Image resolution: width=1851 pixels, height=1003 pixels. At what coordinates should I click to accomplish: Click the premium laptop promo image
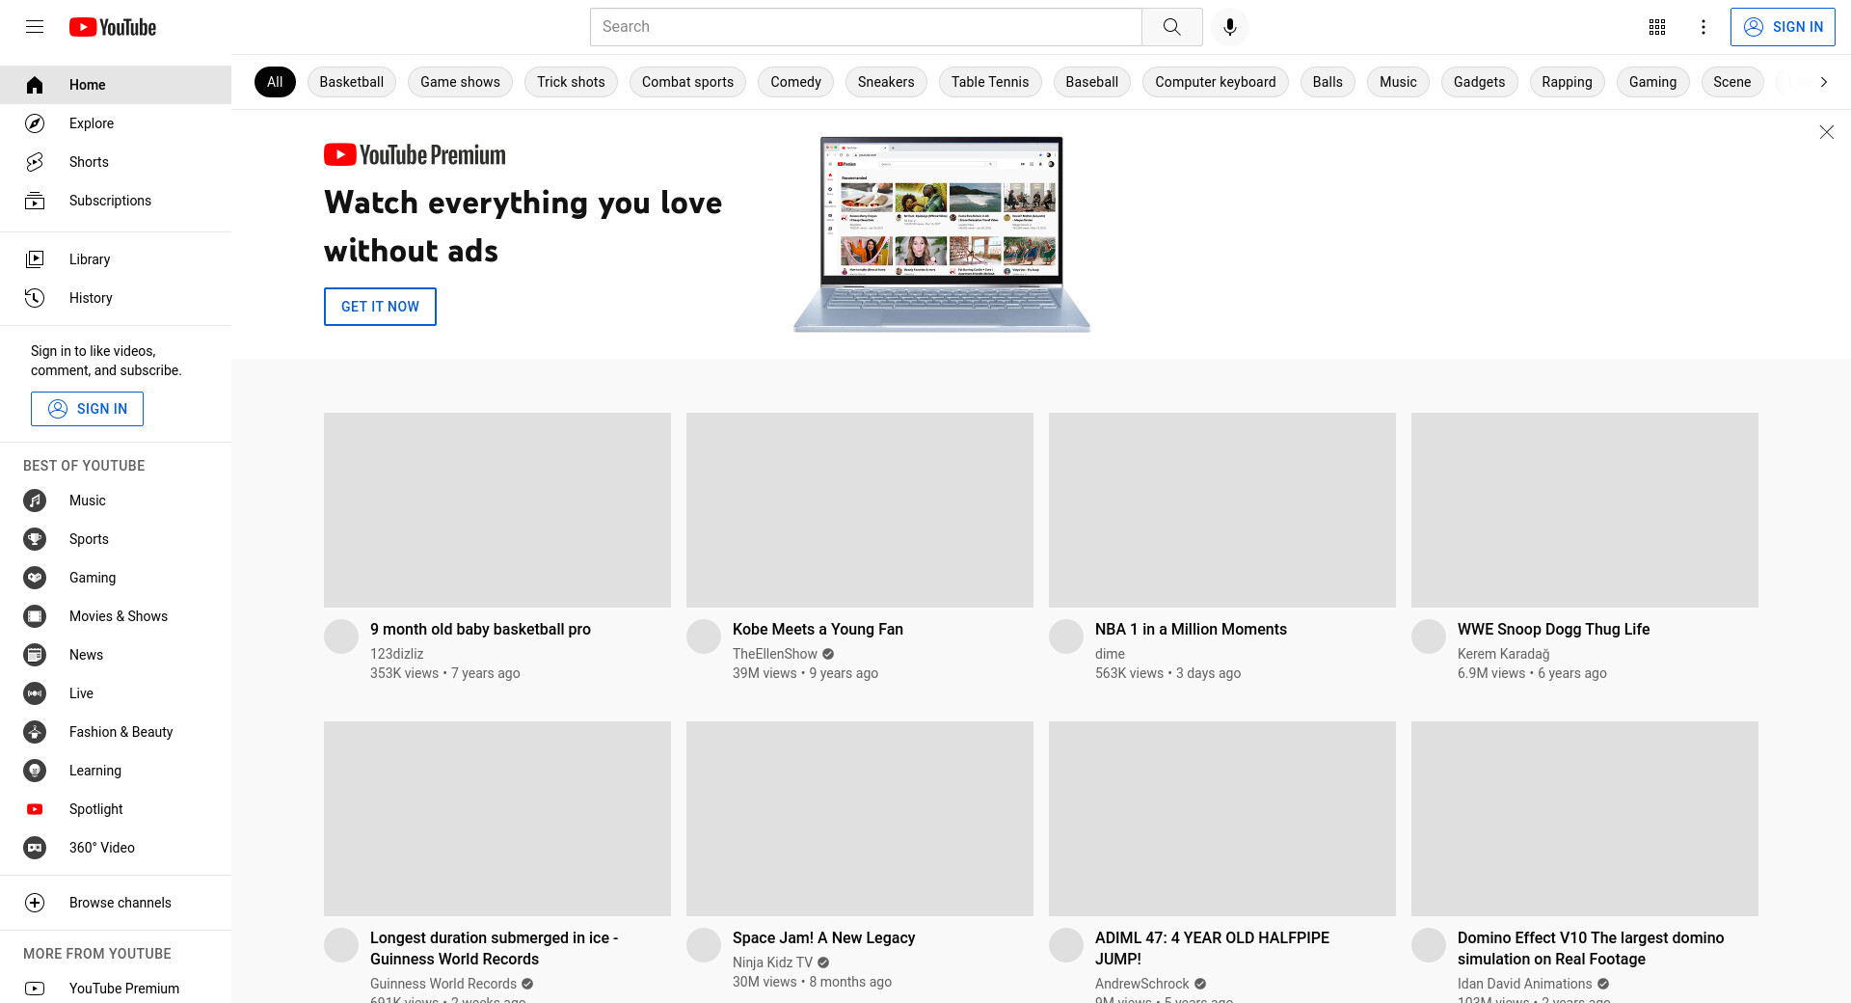pos(941,235)
